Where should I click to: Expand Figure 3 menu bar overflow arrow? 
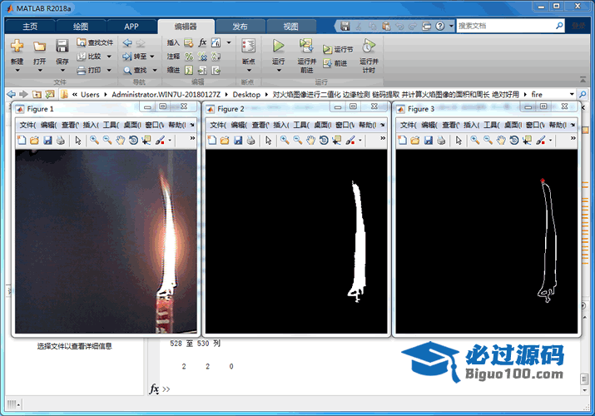click(573, 125)
